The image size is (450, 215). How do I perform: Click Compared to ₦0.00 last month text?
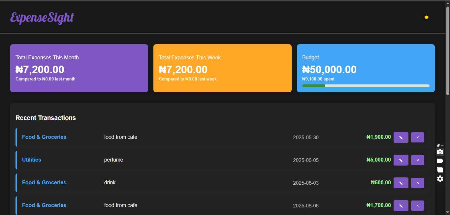(46, 79)
